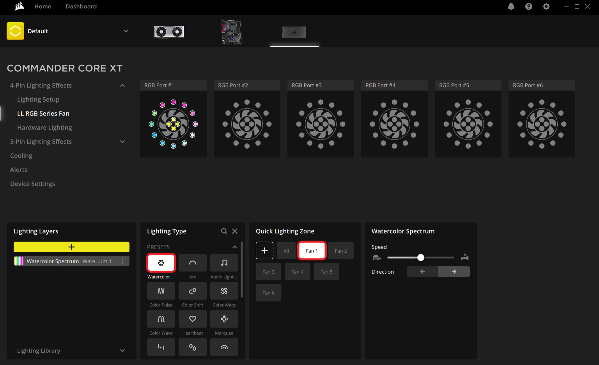The height and width of the screenshot is (365, 599).
Task: Select the RGB Port #3 fan
Action: tap(321, 124)
